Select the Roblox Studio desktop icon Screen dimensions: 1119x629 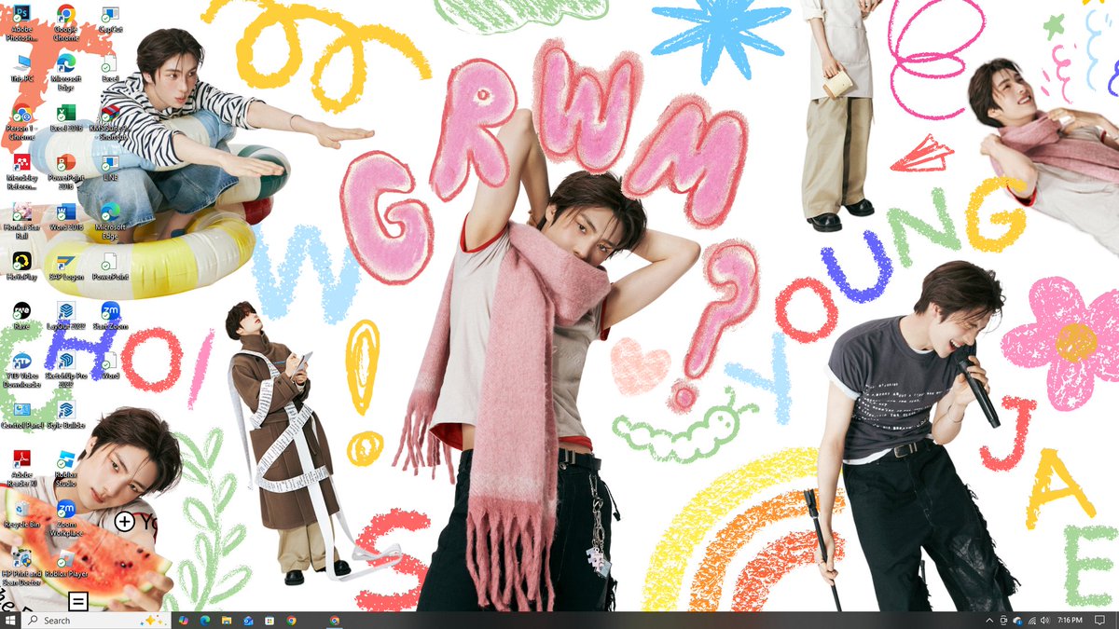click(x=65, y=469)
